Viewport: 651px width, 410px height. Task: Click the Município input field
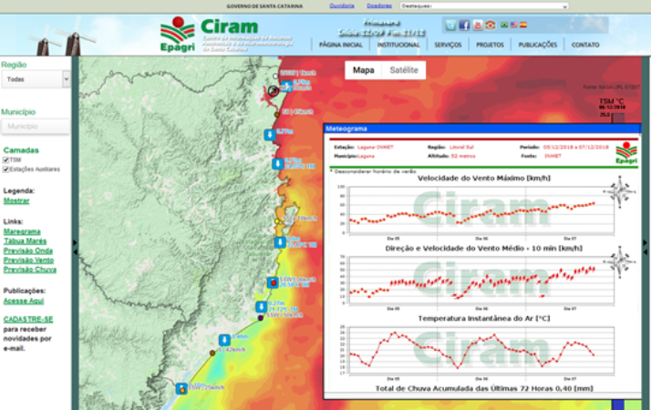(36, 127)
